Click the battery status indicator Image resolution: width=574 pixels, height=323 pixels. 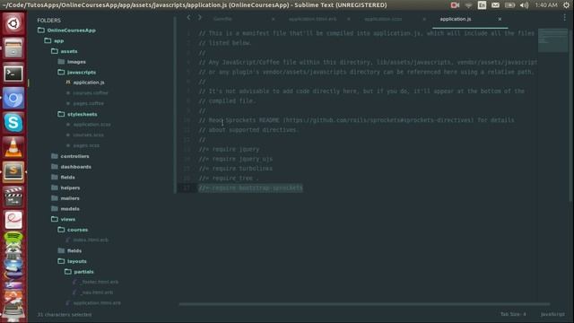509,5
